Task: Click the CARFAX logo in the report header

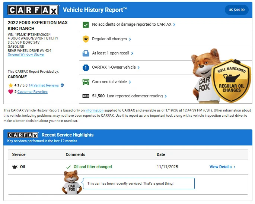Action: click(x=33, y=10)
